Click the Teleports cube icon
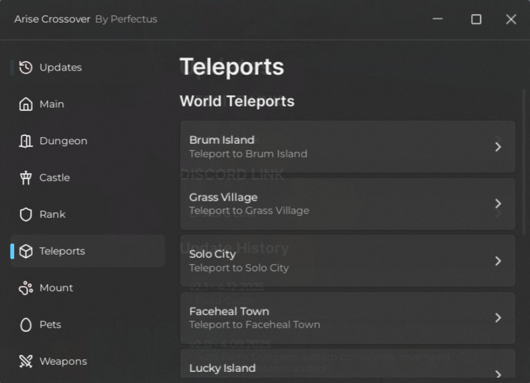 tap(26, 251)
